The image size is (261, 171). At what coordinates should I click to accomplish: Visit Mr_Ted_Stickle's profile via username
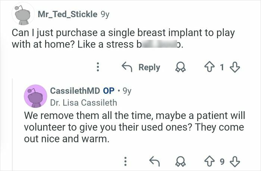tap(67, 14)
